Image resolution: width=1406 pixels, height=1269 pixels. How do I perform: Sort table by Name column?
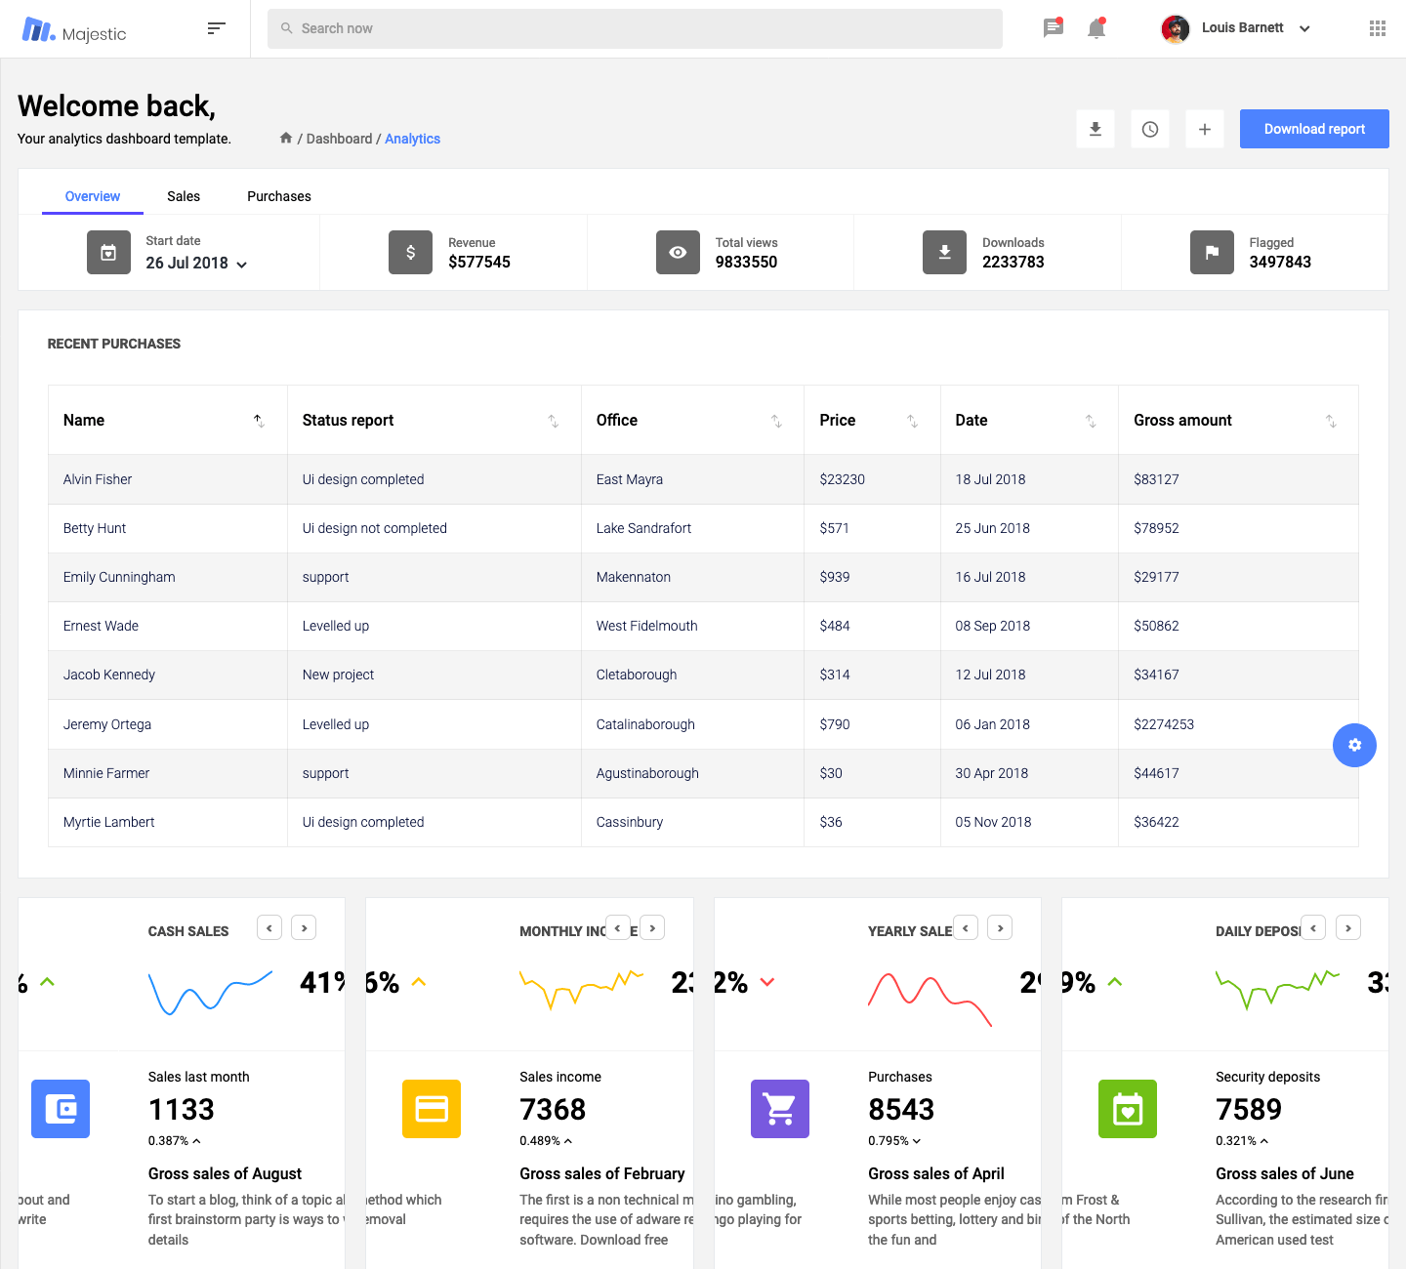[x=259, y=421]
